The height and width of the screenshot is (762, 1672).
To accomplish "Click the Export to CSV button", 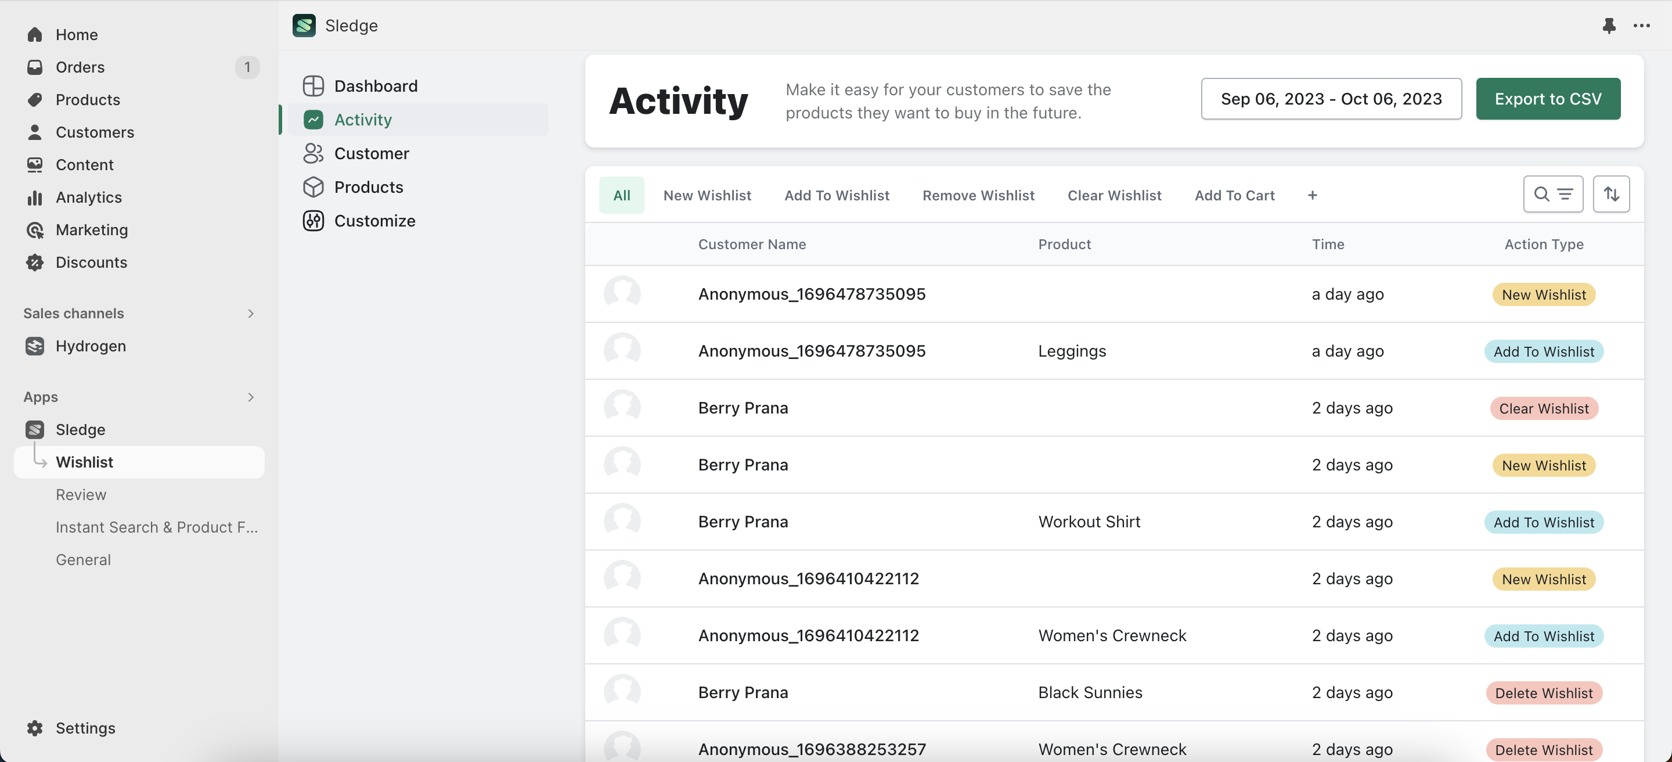I will click(x=1547, y=99).
